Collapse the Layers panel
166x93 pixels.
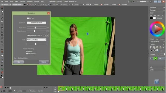(164, 44)
